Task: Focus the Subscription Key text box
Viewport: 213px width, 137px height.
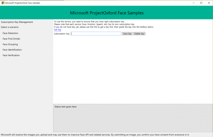Action: pos(96,34)
